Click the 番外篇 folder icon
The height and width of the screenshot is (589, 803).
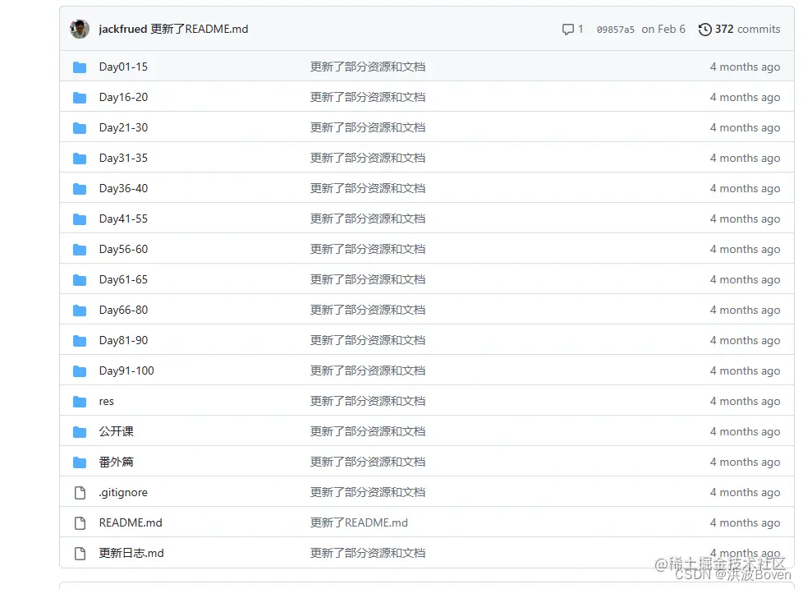[x=80, y=462]
